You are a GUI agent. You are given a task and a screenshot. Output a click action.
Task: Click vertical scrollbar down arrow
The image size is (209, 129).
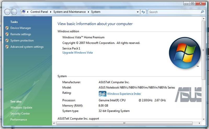tap(204, 119)
